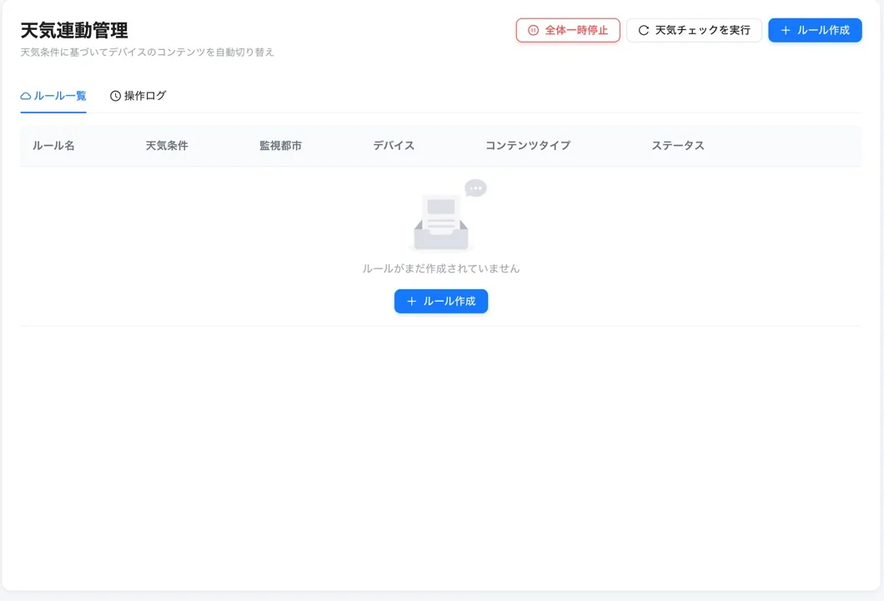Click the cloud icon on ルール一覧 tab

tap(25, 97)
